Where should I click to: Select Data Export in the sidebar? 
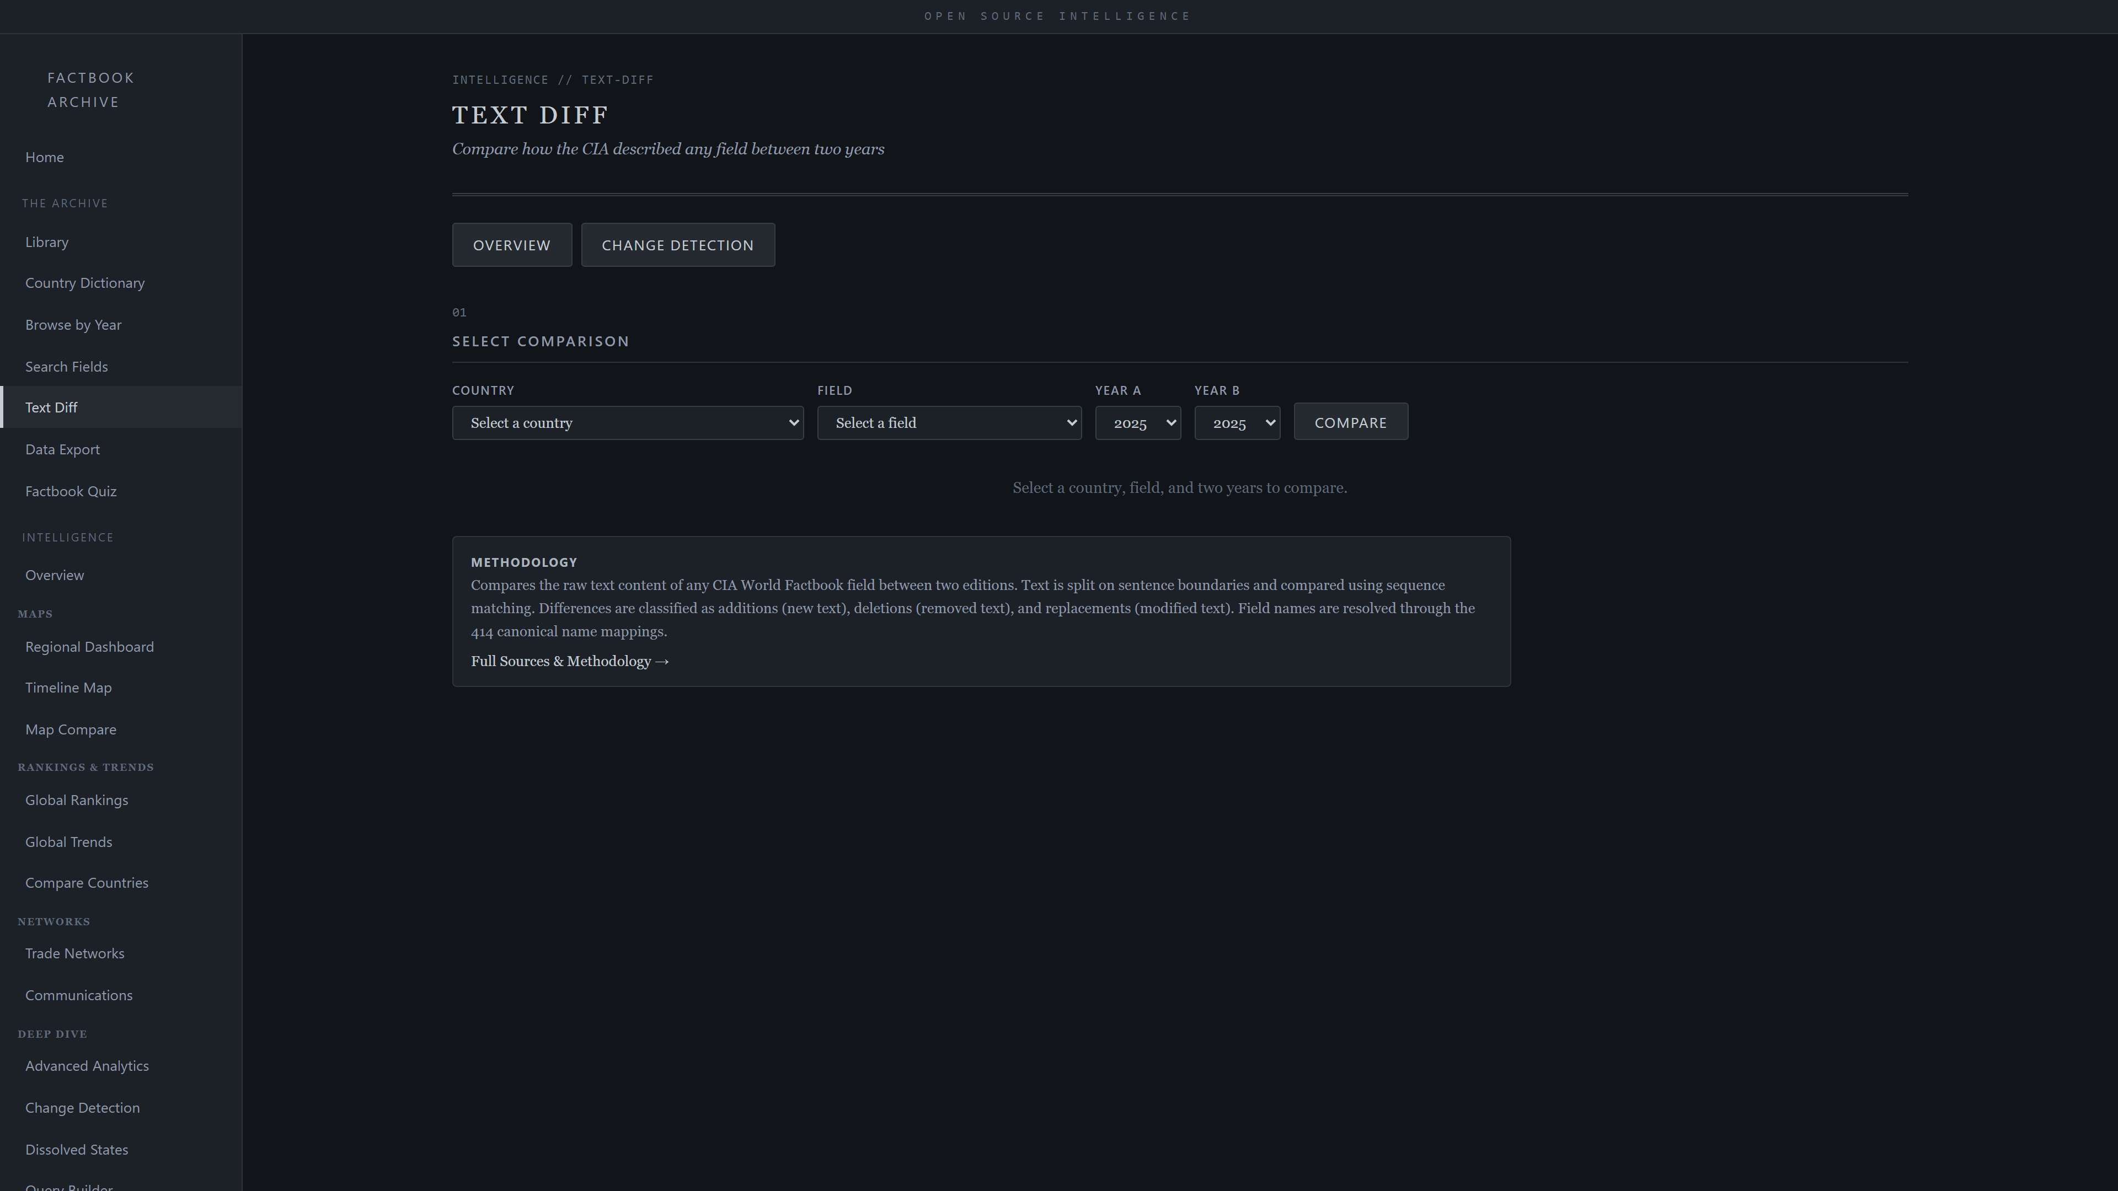tap(62, 449)
